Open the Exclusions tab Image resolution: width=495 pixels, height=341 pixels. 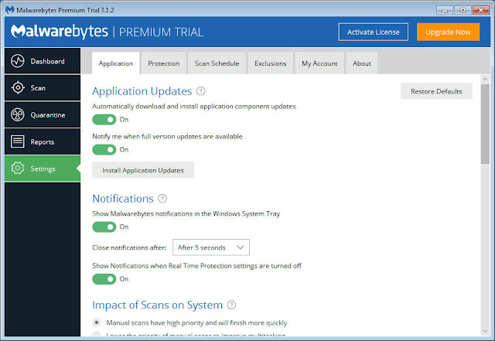coord(271,63)
